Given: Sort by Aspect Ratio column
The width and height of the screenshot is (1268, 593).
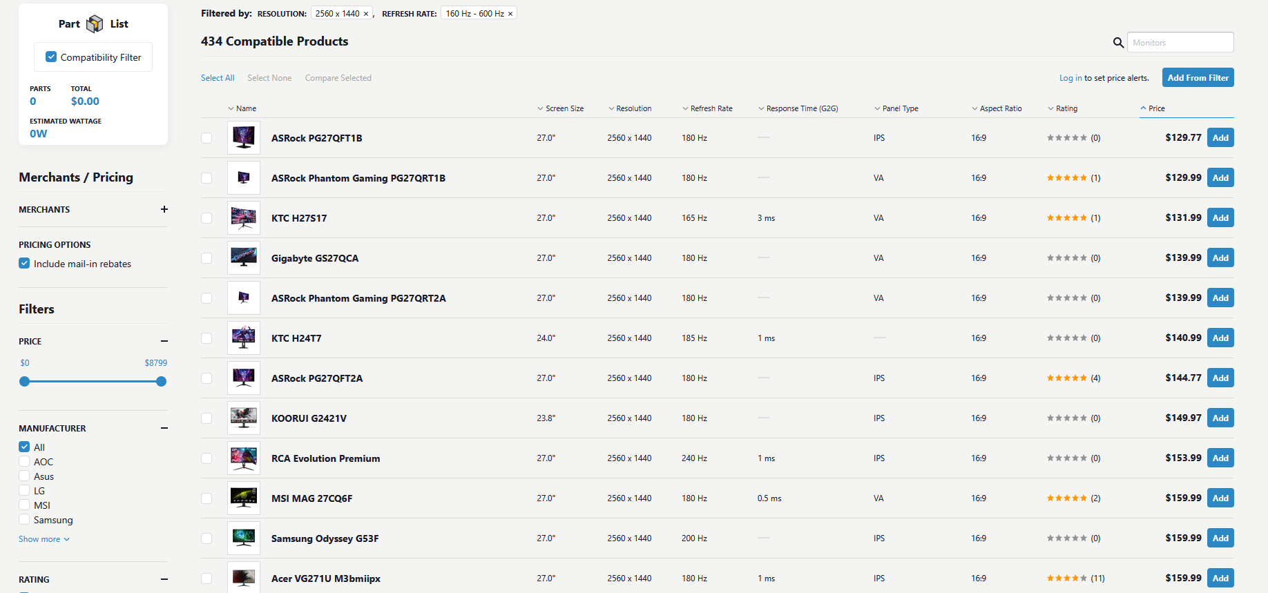Looking at the screenshot, I should click(x=997, y=108).
